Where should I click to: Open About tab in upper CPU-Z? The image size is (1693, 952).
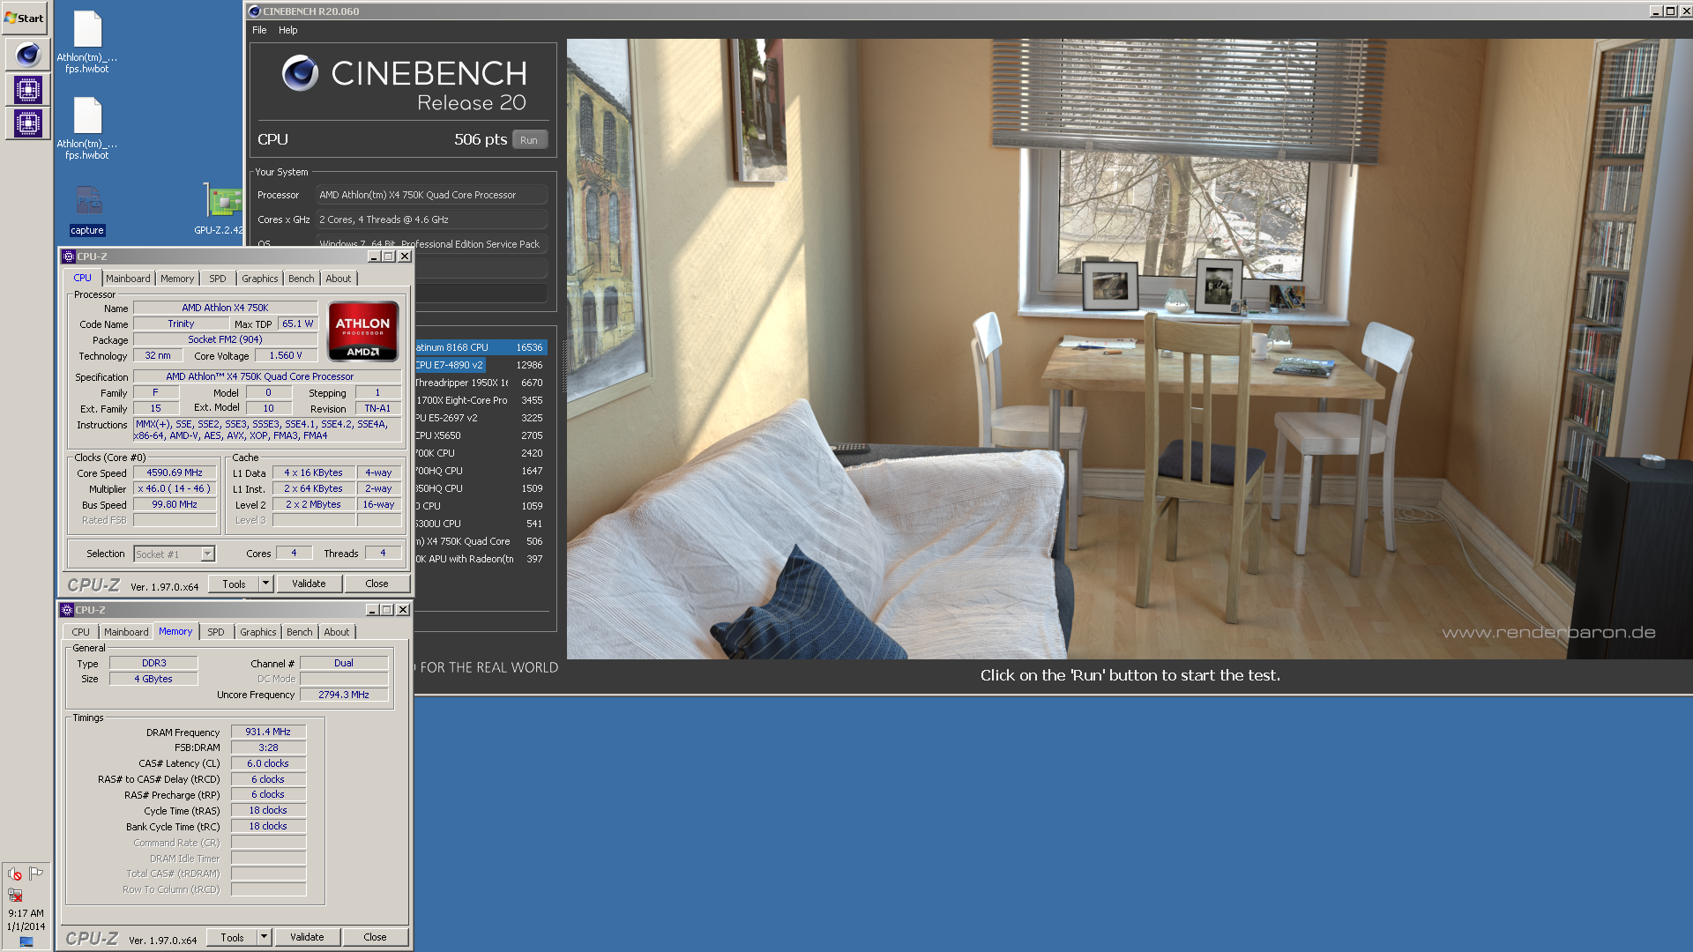(339, 279)
